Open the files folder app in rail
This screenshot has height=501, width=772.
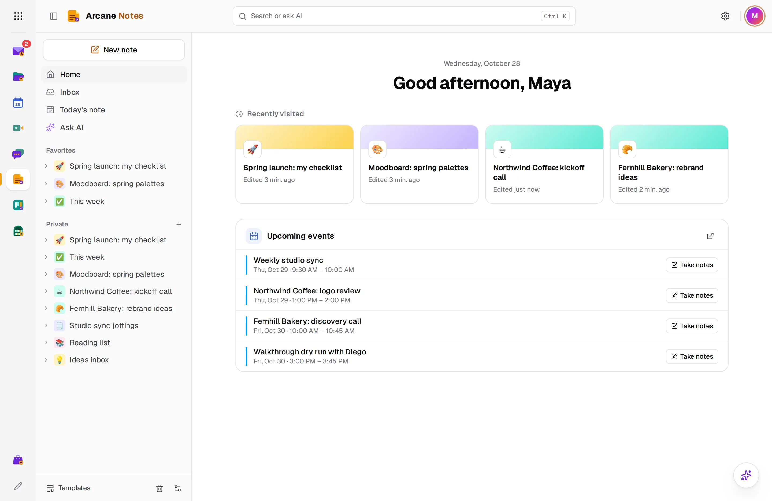click(x=18, y=77)
